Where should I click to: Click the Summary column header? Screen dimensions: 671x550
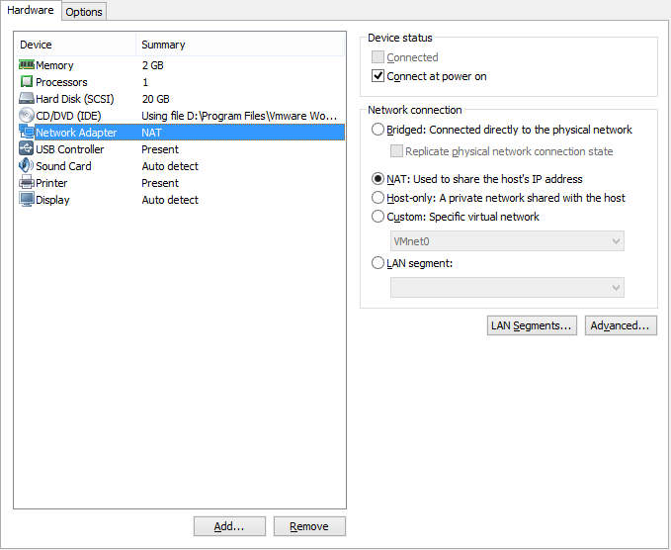(164, 45)
